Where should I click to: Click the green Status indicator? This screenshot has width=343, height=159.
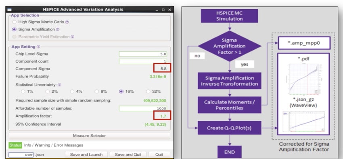tap(15, 145)
